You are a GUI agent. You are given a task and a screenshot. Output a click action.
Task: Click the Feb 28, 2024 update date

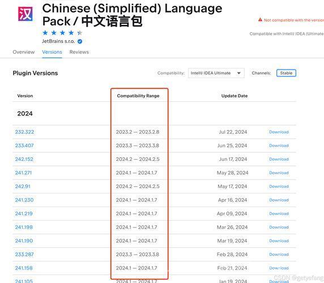point(232,255)
